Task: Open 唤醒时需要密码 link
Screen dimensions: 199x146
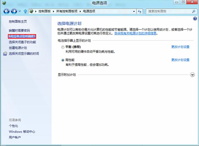Action: click(19, 30)
